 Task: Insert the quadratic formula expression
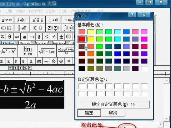click(66, 51)
